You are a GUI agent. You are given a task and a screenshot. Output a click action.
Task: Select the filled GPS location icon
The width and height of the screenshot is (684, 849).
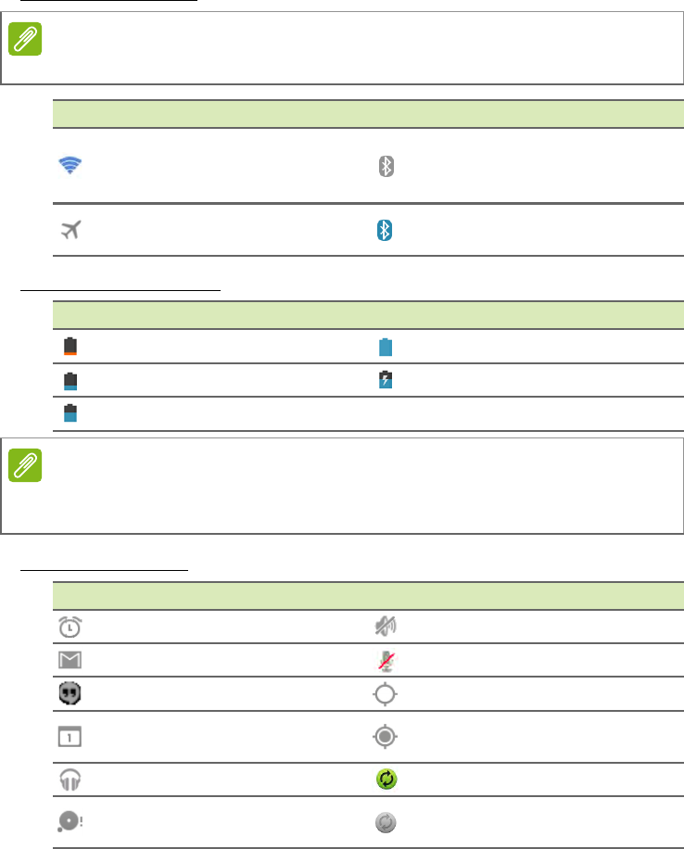[x=386, y=736]
